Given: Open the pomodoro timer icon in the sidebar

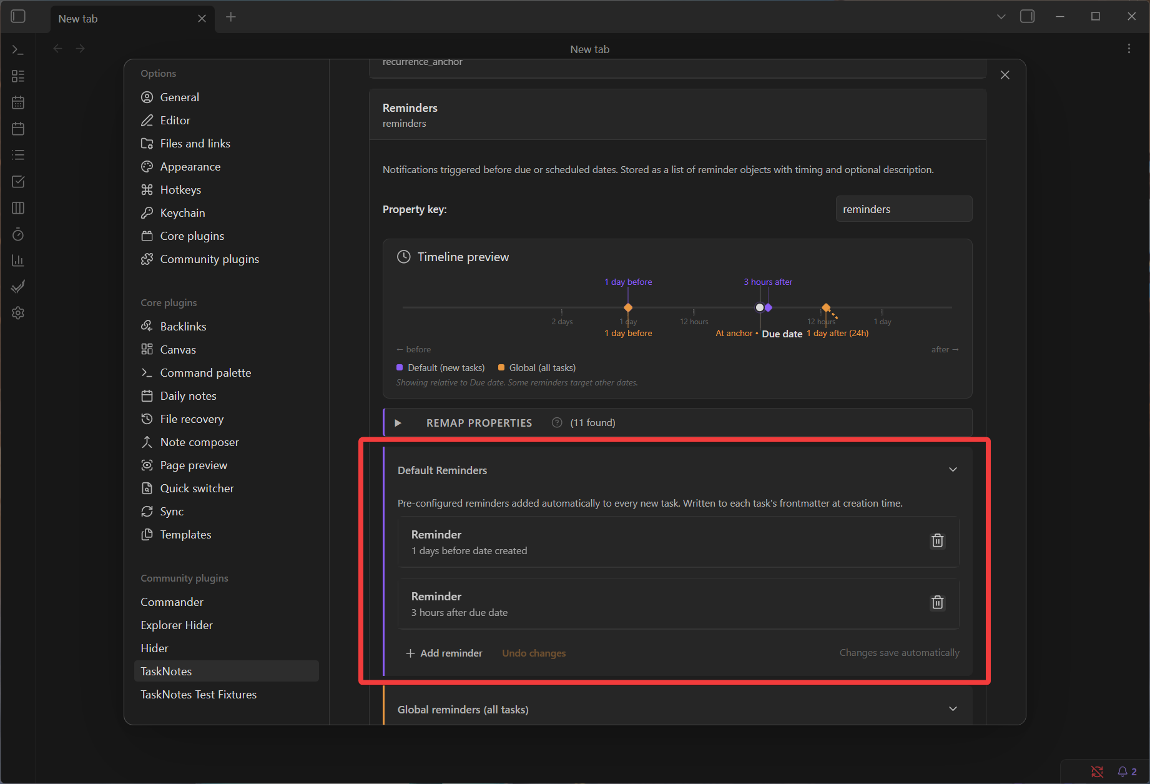Looking at the screenshot, I should [17, 234].
